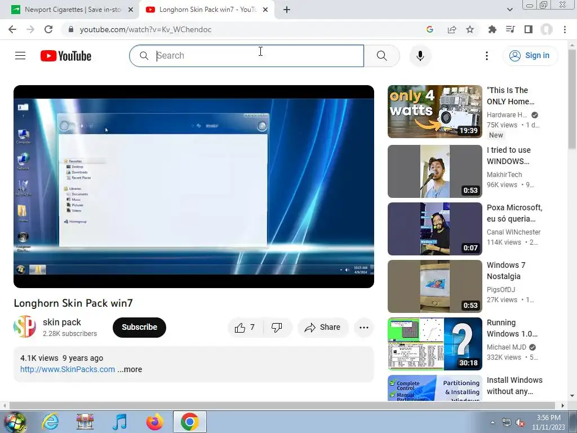
Task: Click the Hardware H... channel name
Action: 507,115
